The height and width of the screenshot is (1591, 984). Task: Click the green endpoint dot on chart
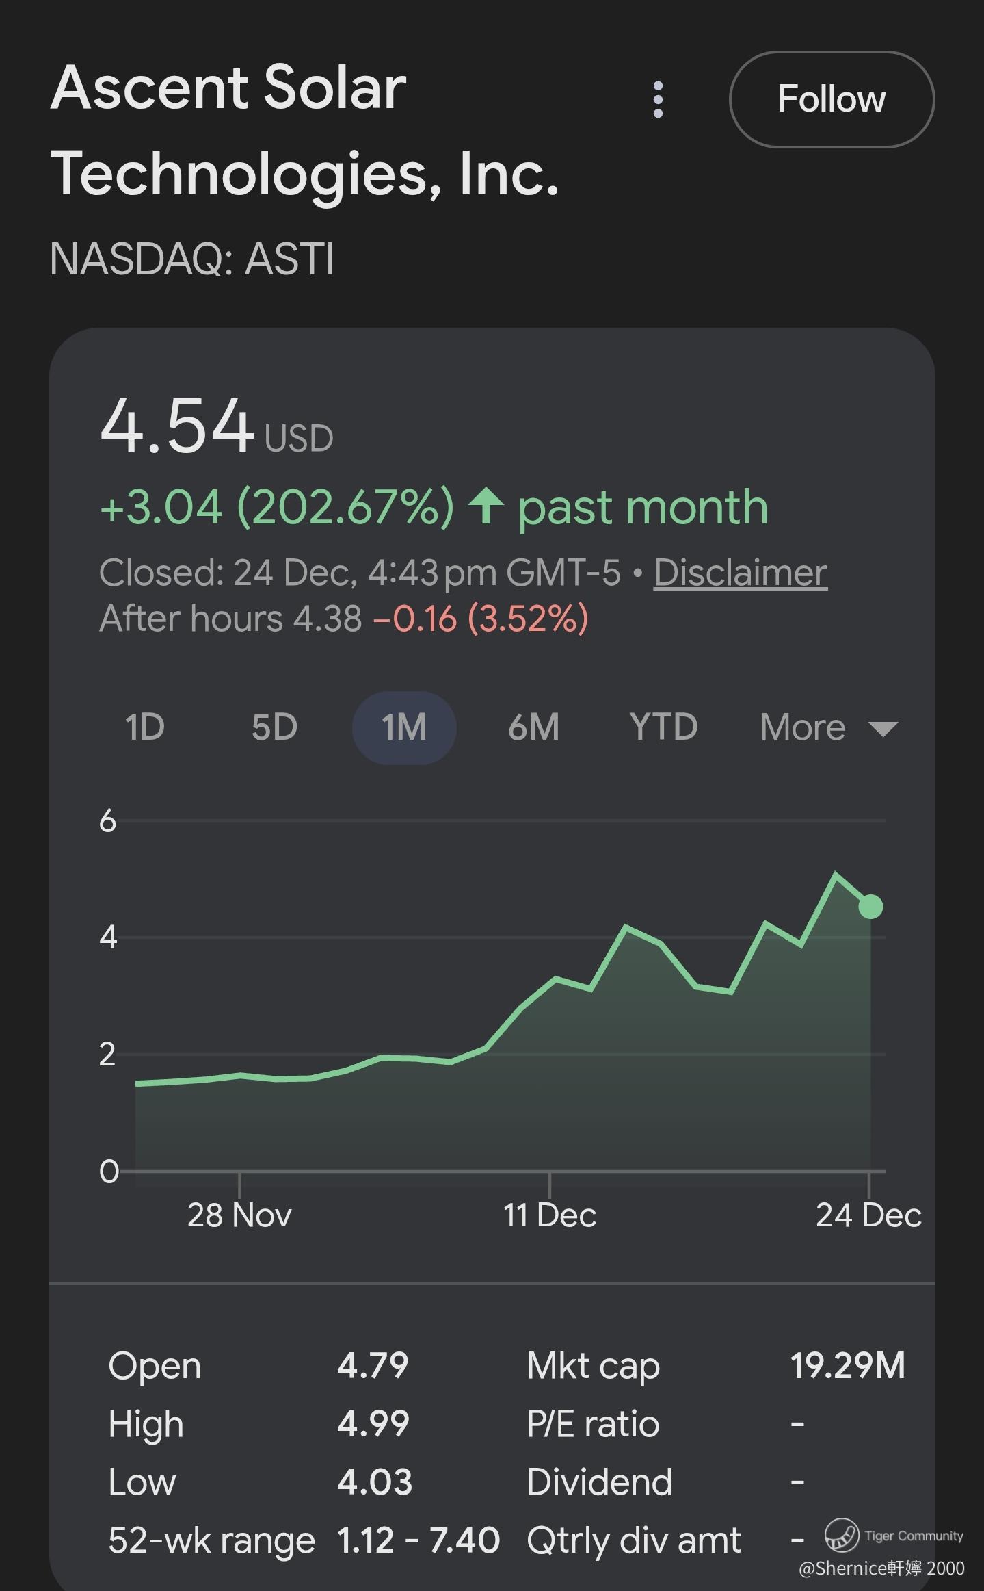tap(870, 907)
